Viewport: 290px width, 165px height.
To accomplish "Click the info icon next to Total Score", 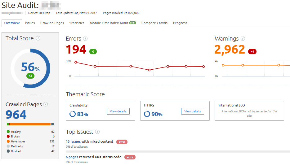I will pyautogui.click(x=38, y=38).
